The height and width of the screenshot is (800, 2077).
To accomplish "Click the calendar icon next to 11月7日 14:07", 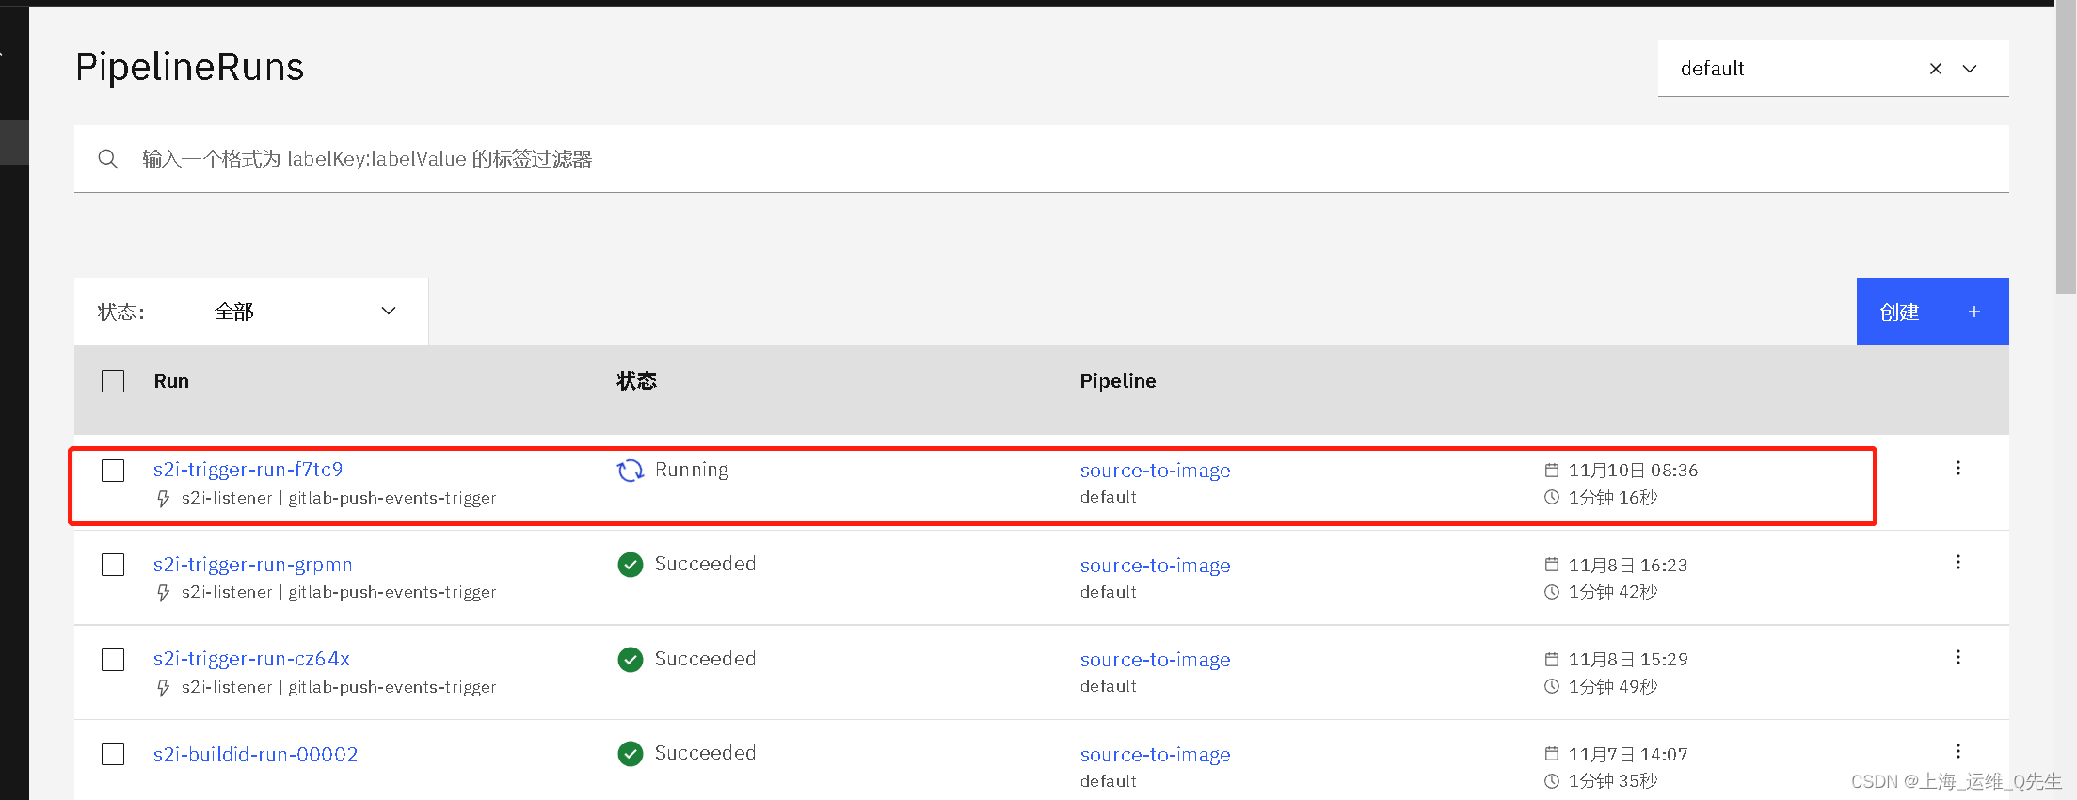I will click(1552, 754).
